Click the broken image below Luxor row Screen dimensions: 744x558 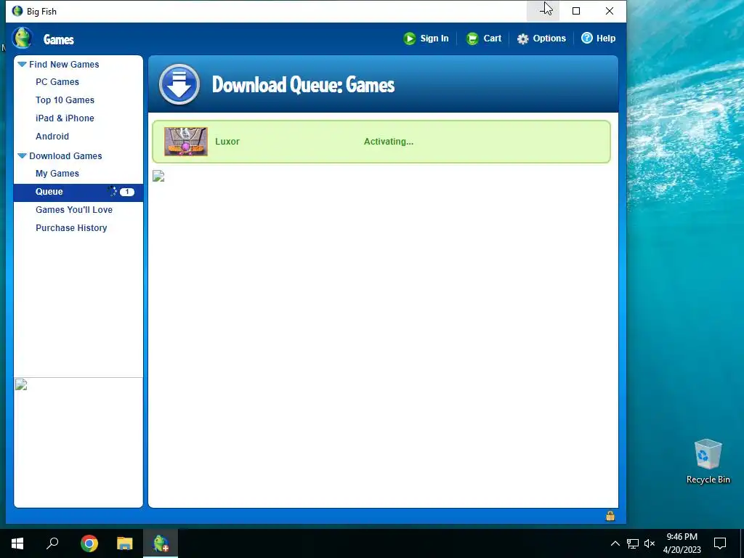click(158, 176)
